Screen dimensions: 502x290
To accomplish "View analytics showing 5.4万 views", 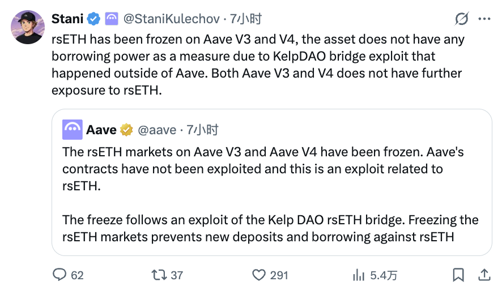I will point(358,275).
